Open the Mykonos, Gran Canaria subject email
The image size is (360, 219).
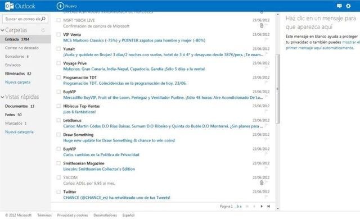pyautogui.click(x=134, y=69)
